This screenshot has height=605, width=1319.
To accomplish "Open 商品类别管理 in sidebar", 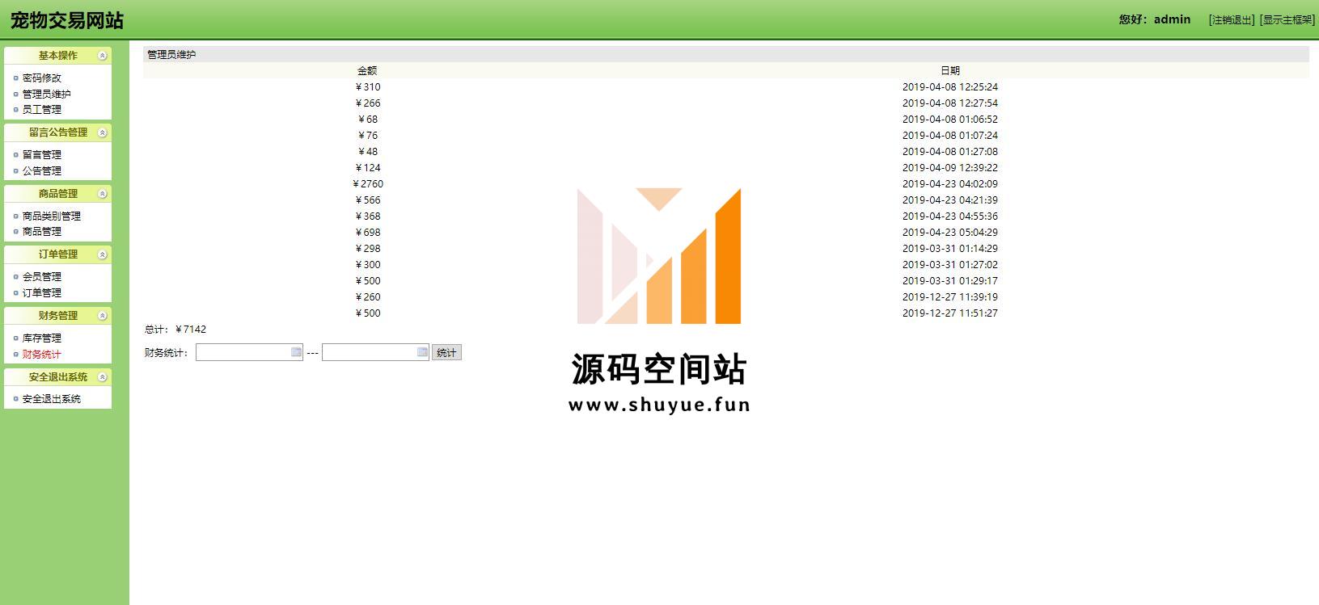I will click(52, 216).
